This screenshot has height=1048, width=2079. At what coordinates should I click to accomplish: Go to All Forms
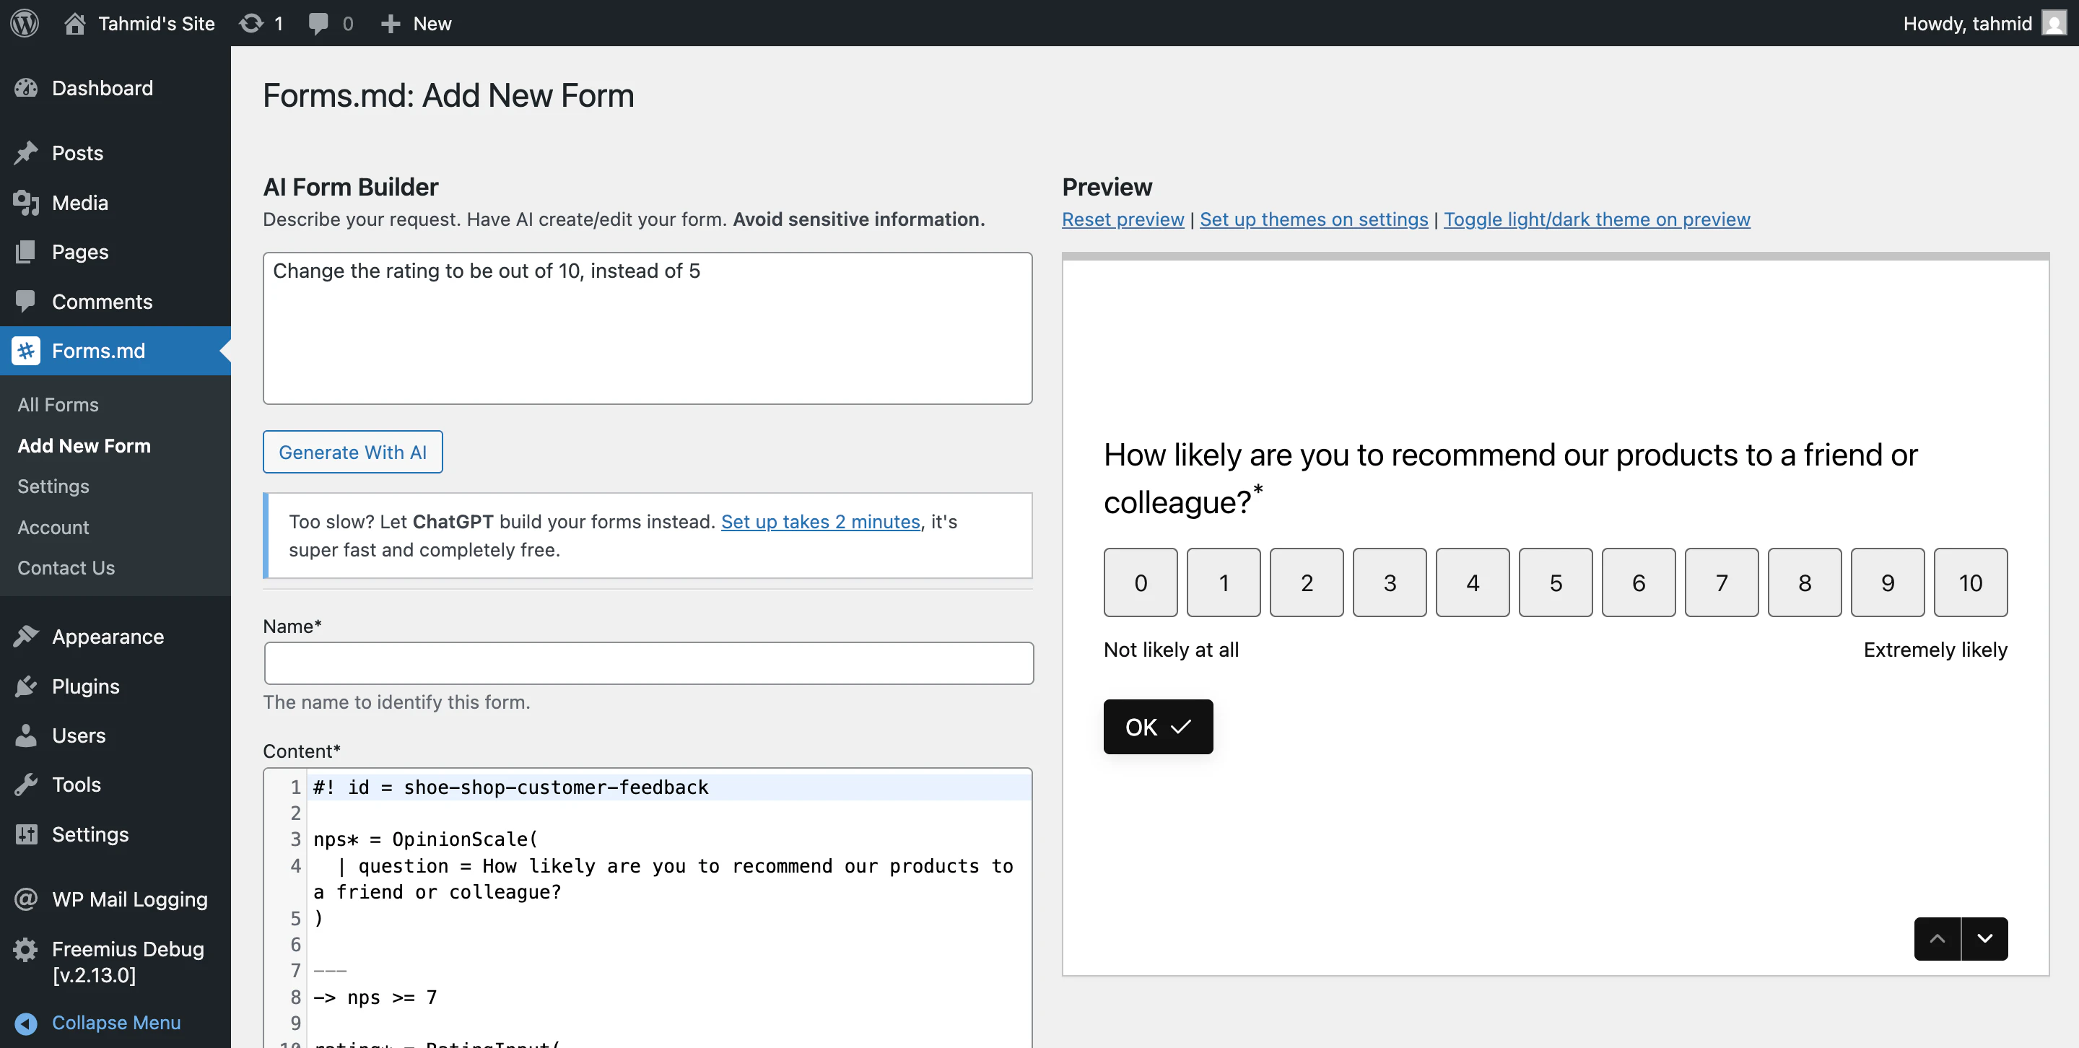(58, 405)
